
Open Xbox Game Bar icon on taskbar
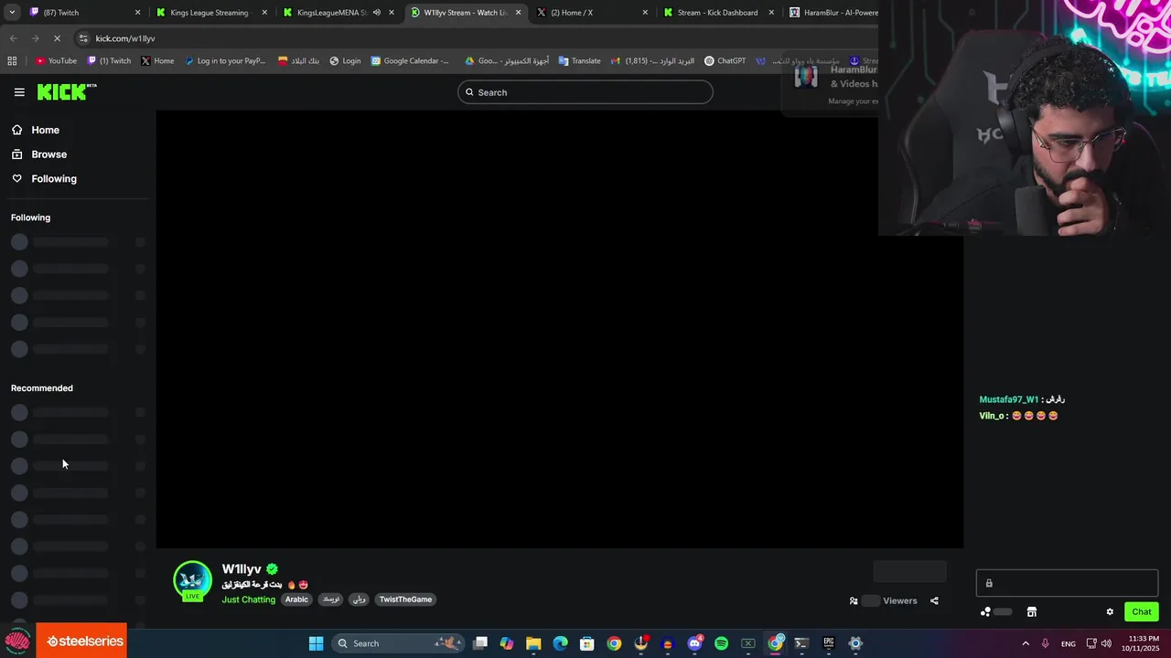pos(748,643)
